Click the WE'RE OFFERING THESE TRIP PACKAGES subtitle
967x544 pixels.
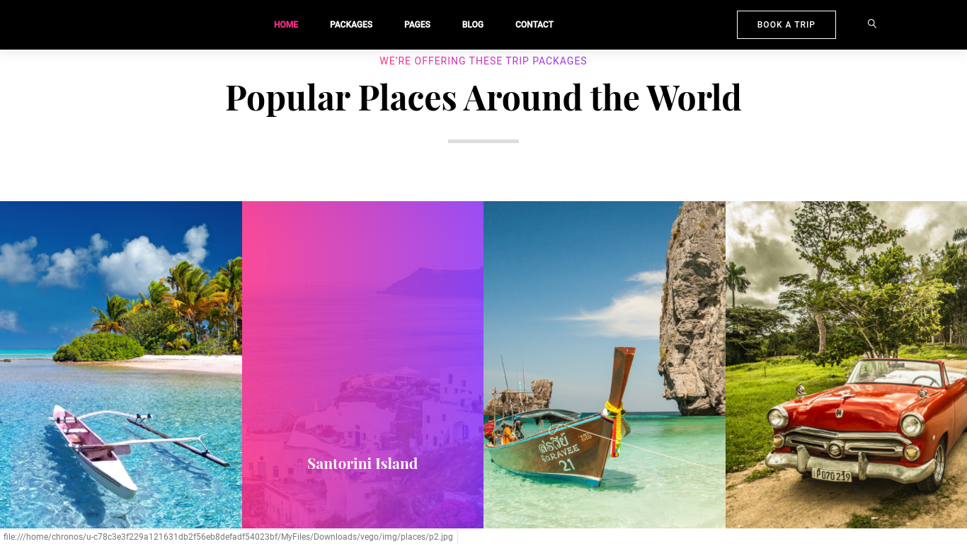483,61
